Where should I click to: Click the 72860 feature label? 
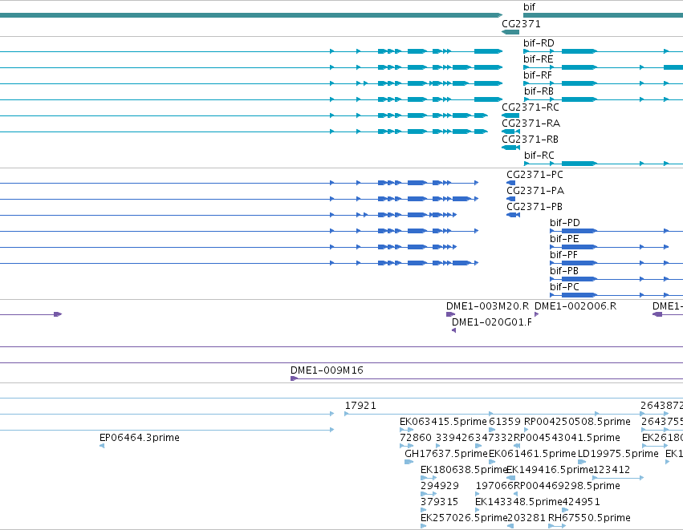[416, 438]
